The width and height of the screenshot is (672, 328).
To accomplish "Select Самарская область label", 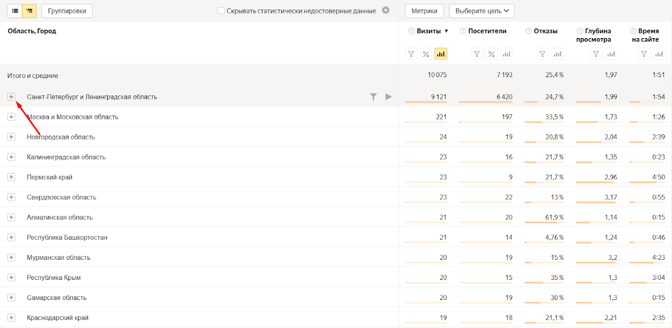I will [x=57, y=298].
